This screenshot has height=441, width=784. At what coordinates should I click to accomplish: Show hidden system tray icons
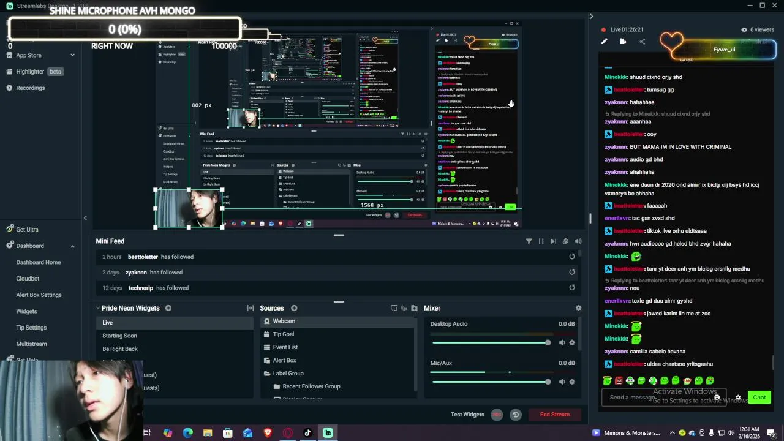pyautogui.click(x=673, y=433)
